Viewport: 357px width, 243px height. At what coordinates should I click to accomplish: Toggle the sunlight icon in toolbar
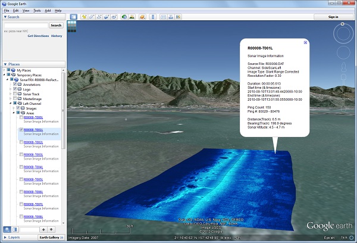[133, 17]
